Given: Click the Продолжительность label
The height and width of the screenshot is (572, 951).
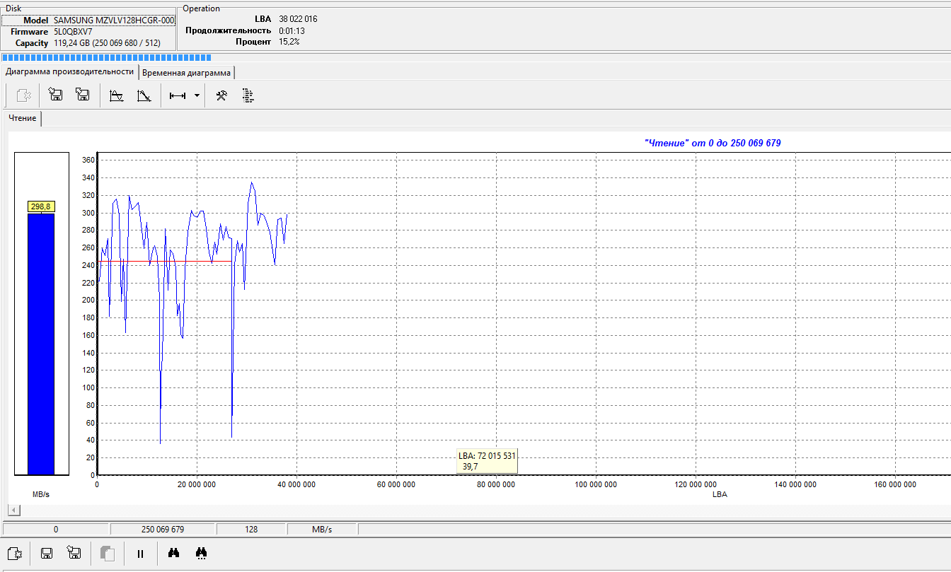Looking at the screenshot, I should pyautogui.click(x=228, y=30).
